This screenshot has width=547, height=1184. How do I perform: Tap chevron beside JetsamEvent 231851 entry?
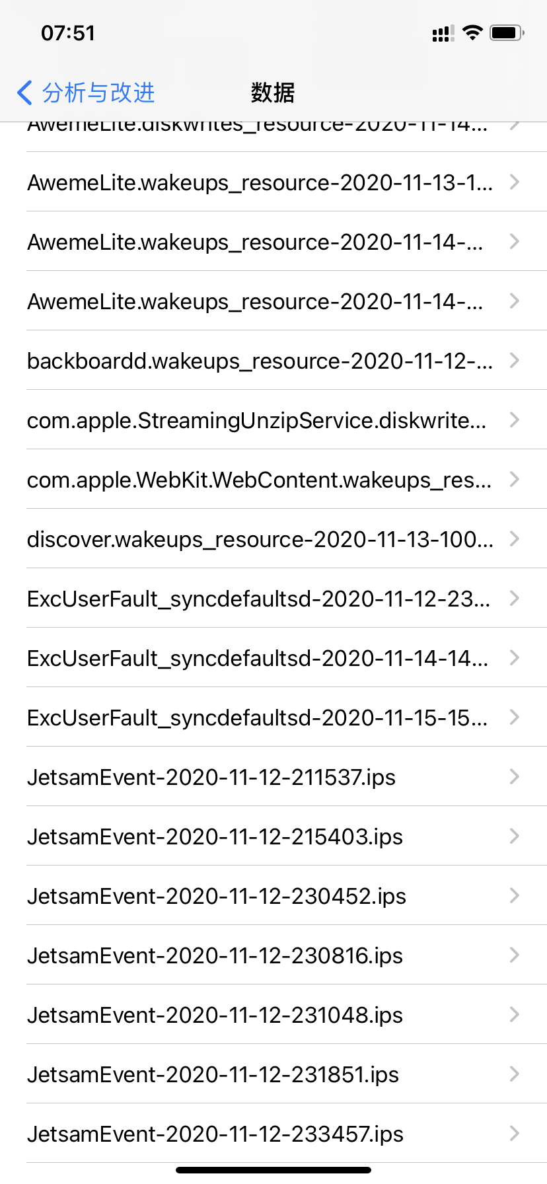(x=515, y=1074)
